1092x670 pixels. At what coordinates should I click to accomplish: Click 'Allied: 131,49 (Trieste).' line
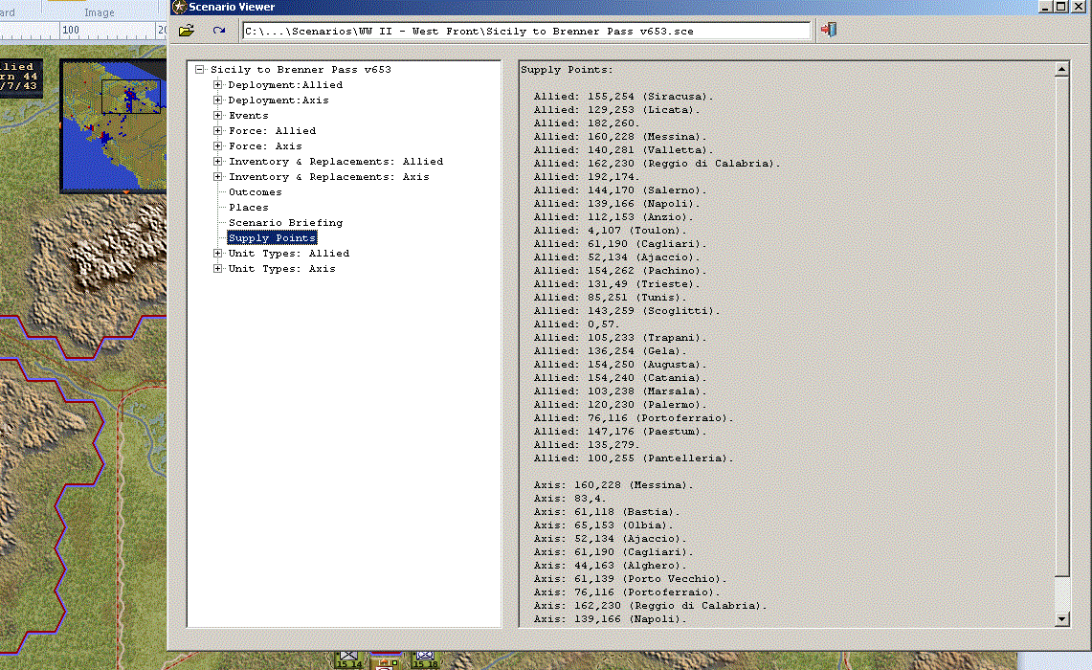click(x=616, y=284)
